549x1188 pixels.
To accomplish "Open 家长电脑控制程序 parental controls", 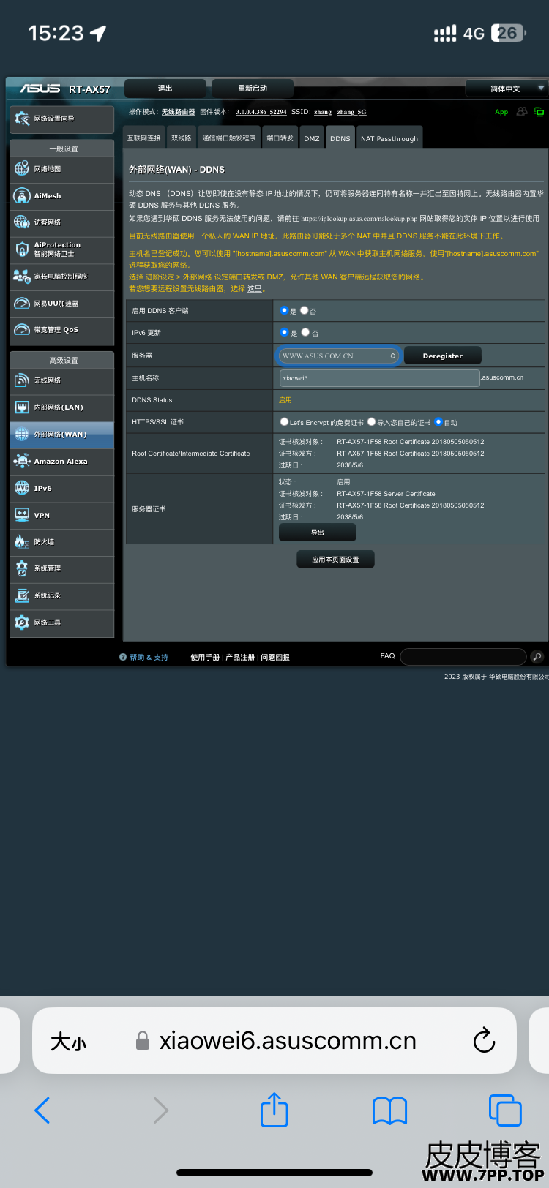I will [x=62, y=277].
